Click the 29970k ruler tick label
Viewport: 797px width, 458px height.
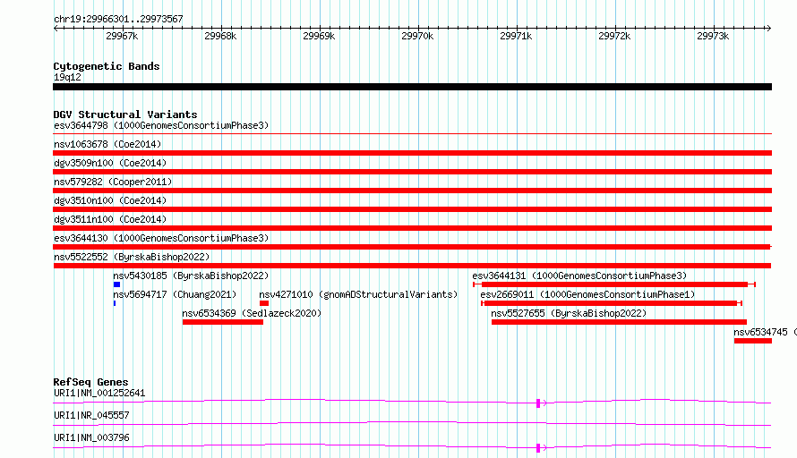click(x=418, y=36)
